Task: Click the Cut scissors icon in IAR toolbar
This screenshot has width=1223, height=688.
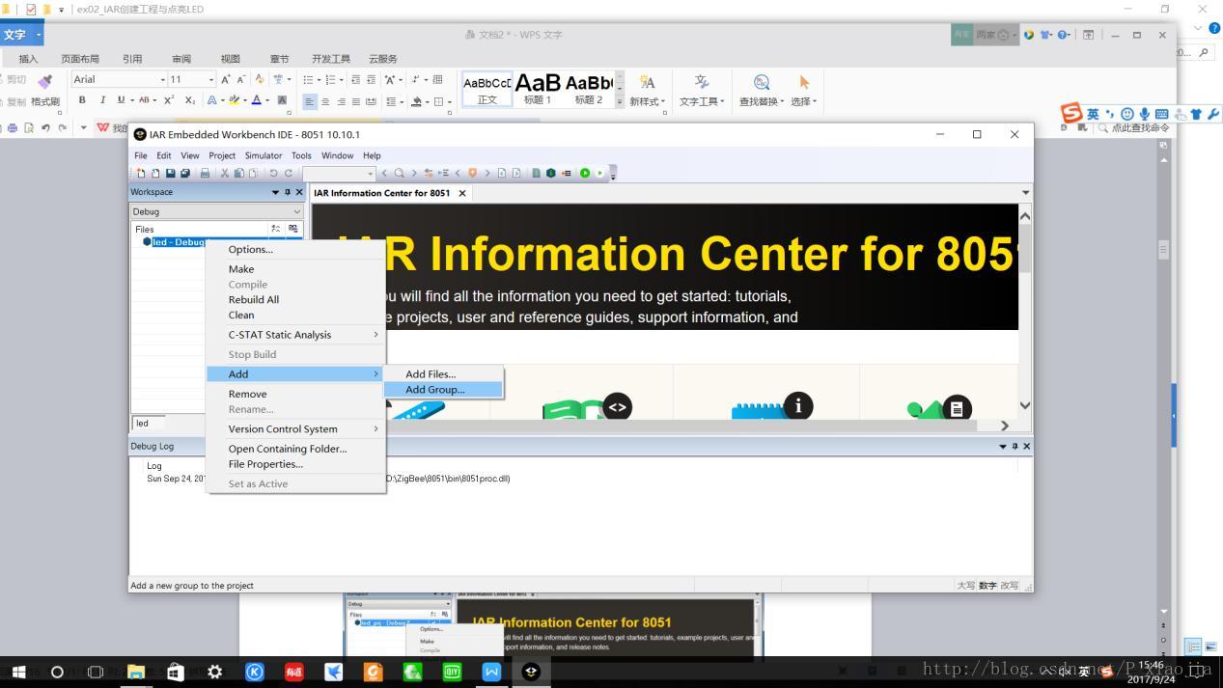Action: tap(224, 173)
